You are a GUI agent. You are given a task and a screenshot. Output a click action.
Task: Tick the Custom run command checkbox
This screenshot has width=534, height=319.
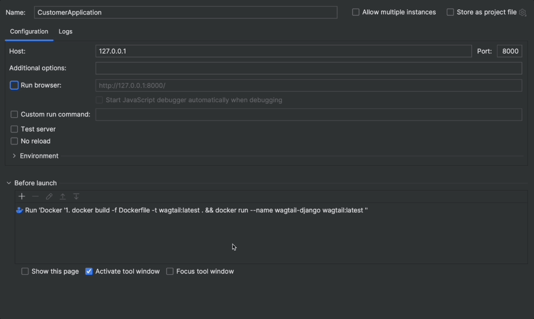[14, 114]
